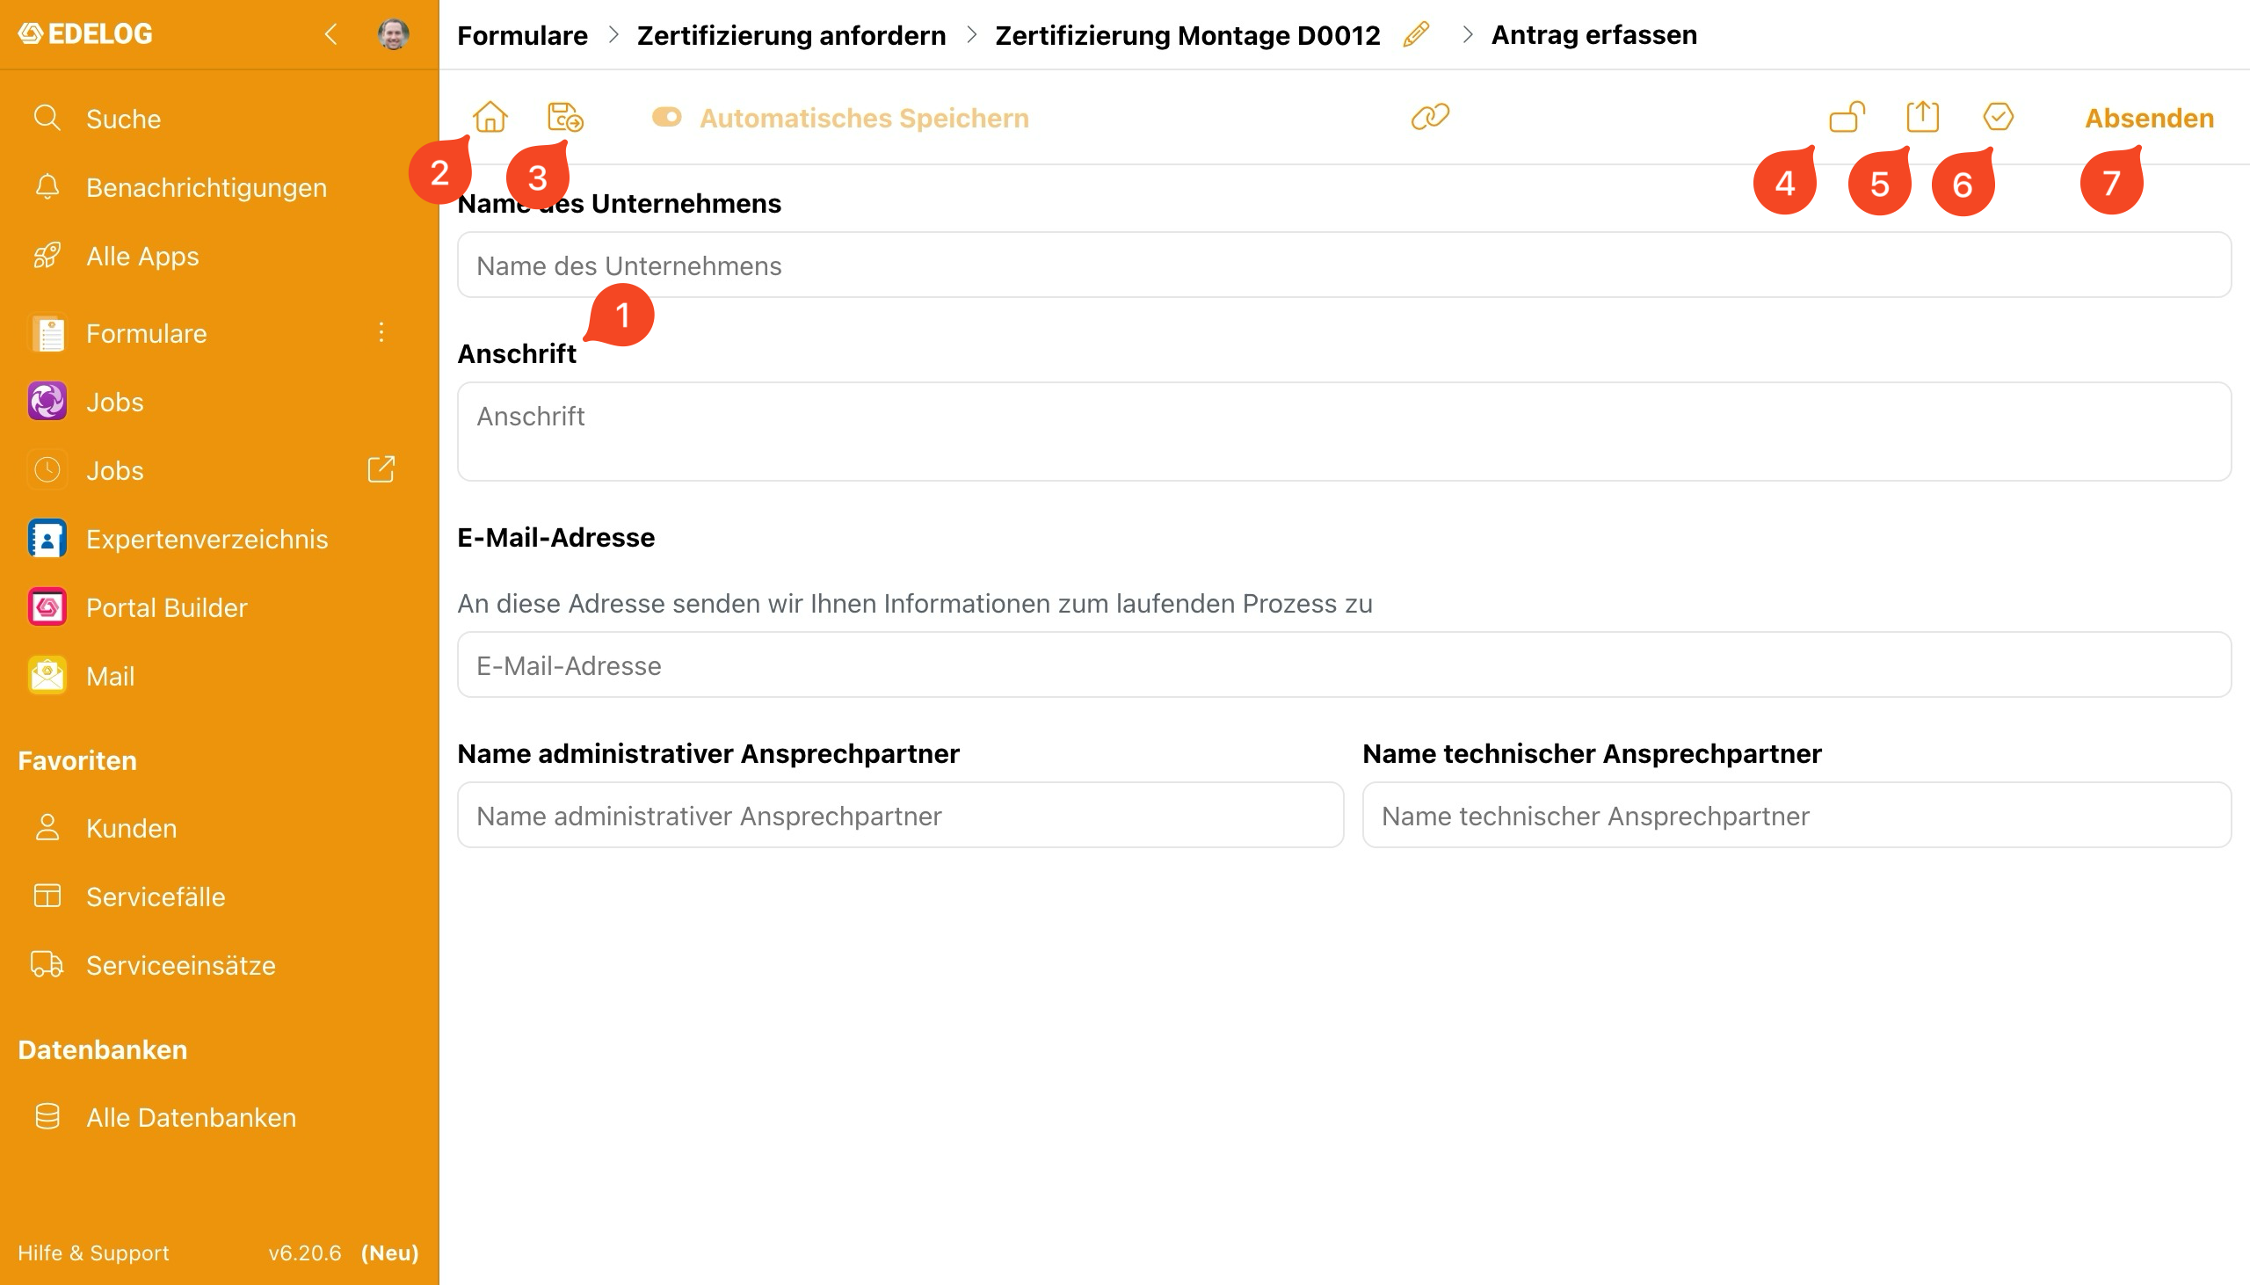Screen dimensions: 2250x1285
Task: Click the pencil edit icon in breadcrumb
Action: (x=1415, y=34)
